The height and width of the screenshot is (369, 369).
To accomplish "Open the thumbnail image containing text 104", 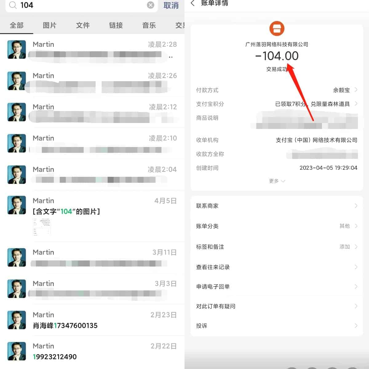I will 42,228.
